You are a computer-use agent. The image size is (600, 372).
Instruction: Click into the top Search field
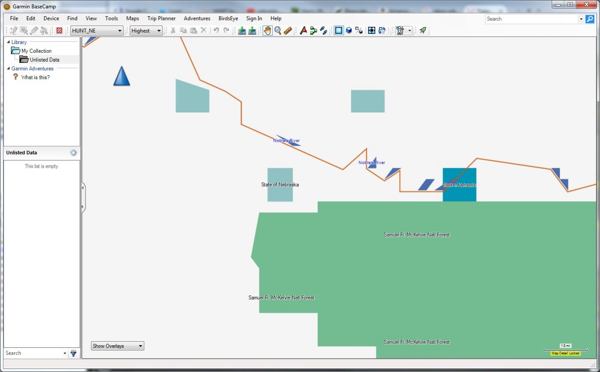pos(531,19)
